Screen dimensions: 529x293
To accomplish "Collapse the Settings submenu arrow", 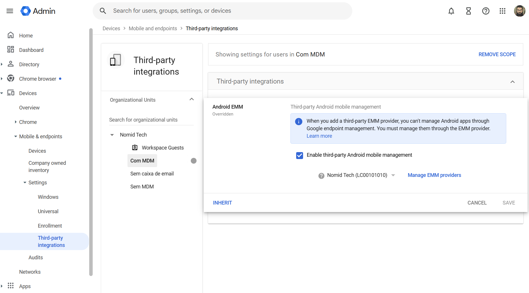I will [25, 182].
